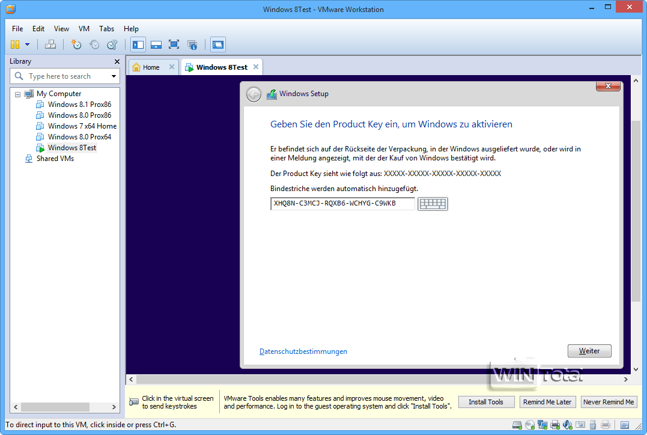Open the Edit menu
Viewport: 647px width, 435px height.
38,28
